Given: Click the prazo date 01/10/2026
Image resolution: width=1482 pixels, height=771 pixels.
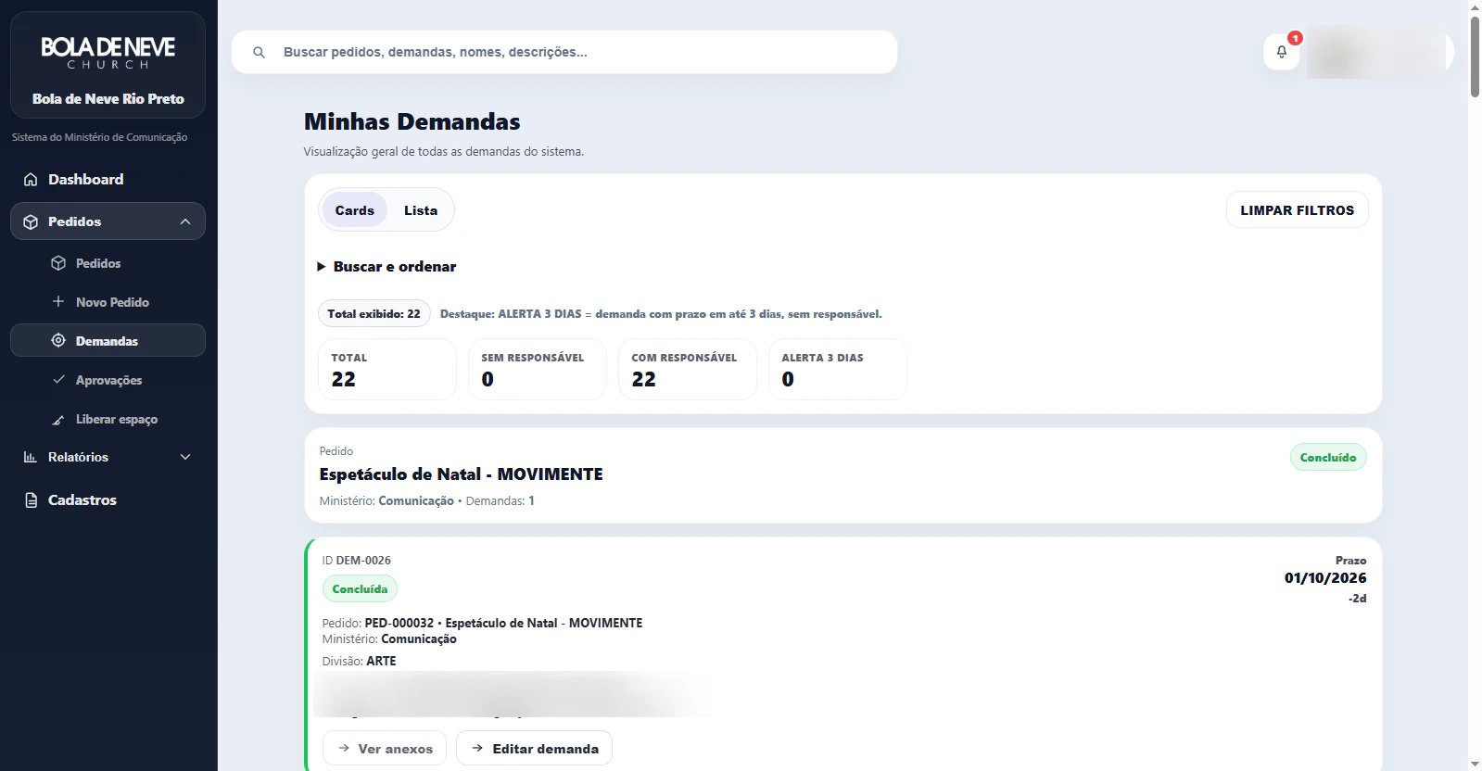Looking at the screenshot, I should click(x=1325, y=578).
